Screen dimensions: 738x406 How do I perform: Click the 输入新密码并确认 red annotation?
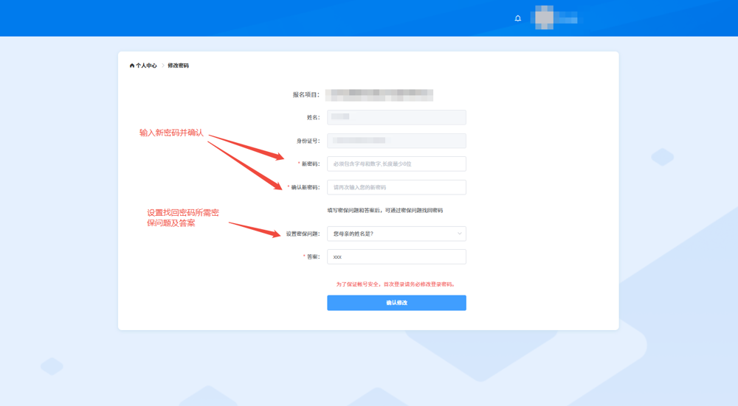[x=171, y=133]
